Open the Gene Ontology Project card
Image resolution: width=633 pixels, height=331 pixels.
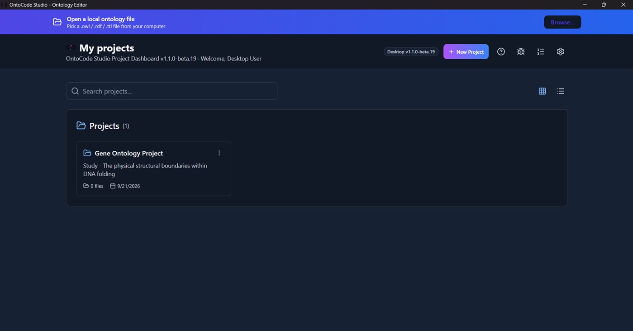pyautogui.click(x=153, y=168)
